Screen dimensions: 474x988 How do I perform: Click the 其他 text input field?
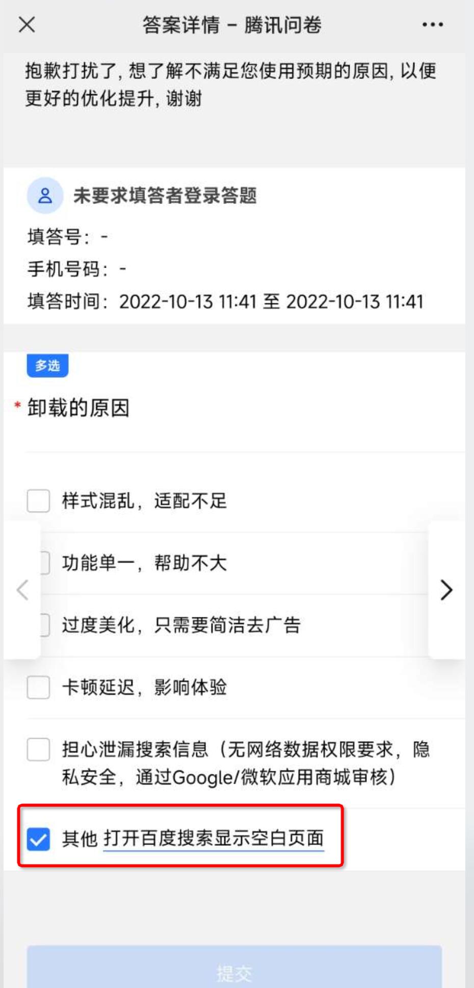click(x=214, y=839)
